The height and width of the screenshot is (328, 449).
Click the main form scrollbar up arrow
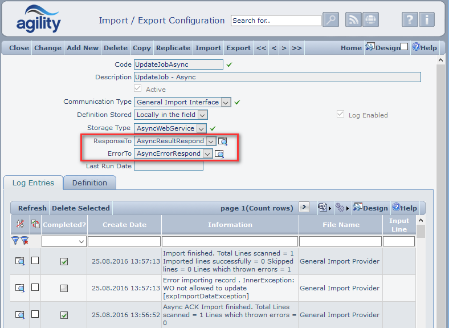coord(440,60)
